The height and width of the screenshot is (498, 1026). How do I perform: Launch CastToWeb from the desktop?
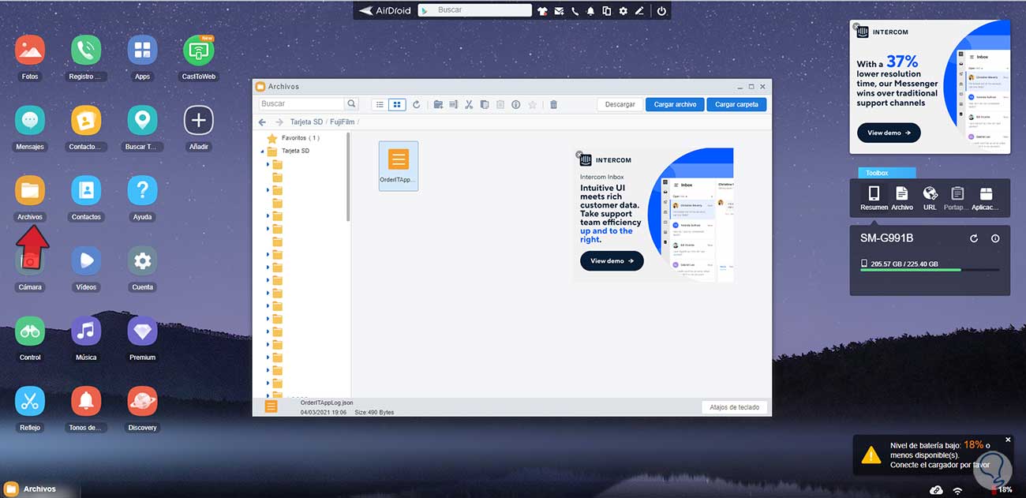coord(199,51)
